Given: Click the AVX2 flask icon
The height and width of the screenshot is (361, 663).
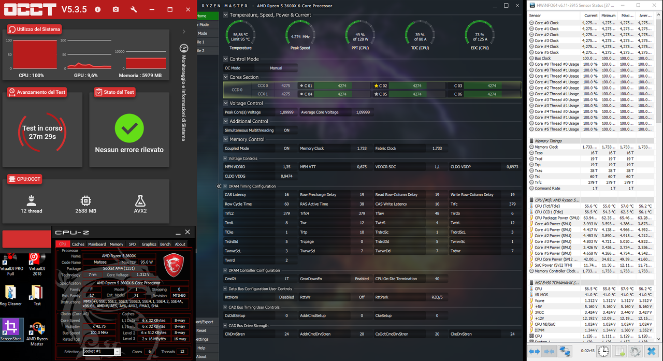Looking at the screenshot, I should [139, 200].
